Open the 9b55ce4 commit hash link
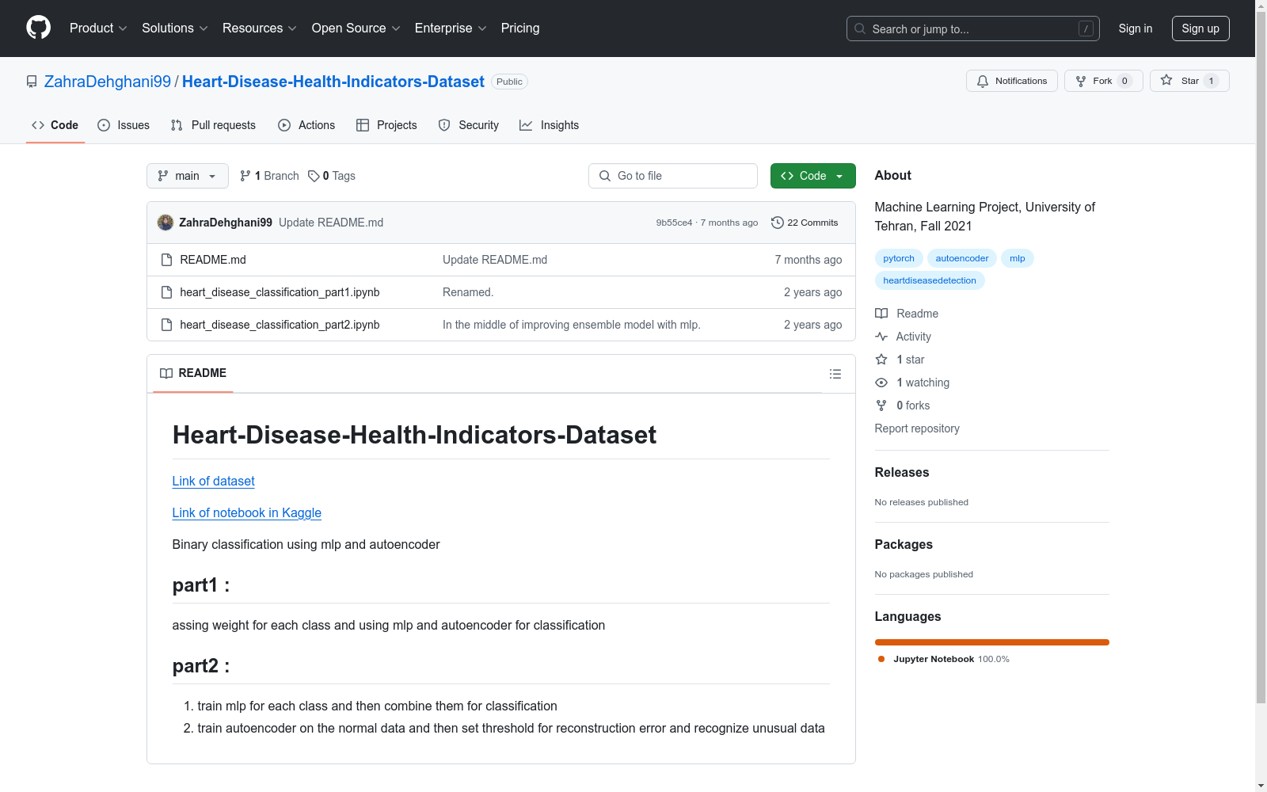 (674, 223)
